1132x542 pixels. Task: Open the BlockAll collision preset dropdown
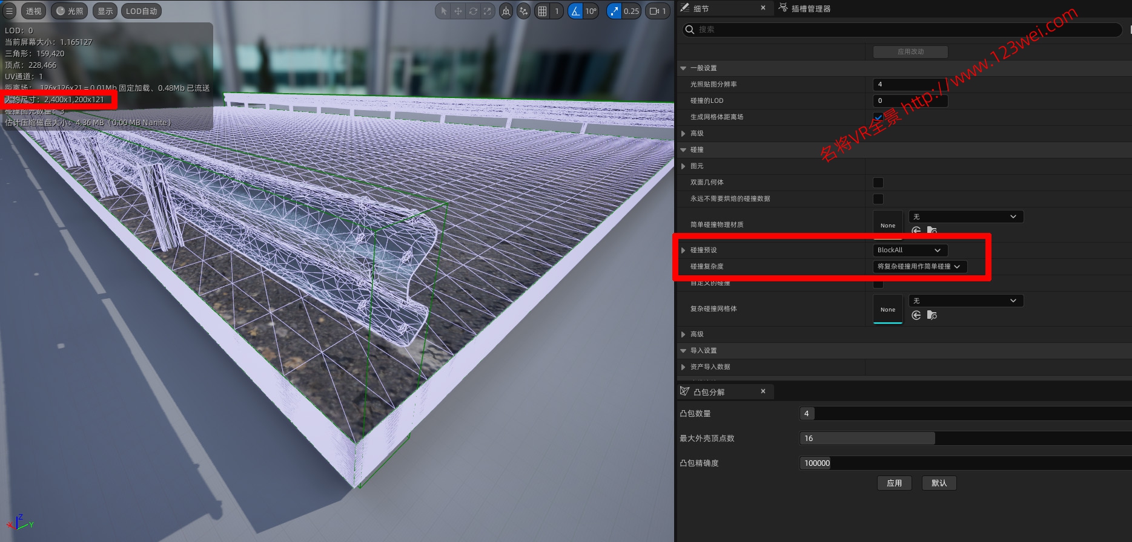[909, 250]
